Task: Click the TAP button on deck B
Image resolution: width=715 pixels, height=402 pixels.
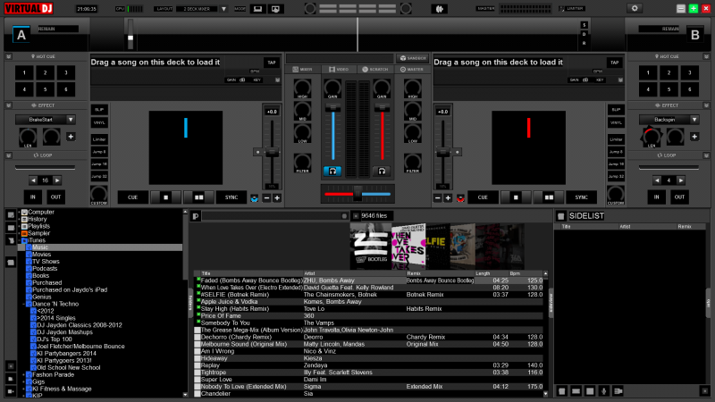Action: point(614,63)
